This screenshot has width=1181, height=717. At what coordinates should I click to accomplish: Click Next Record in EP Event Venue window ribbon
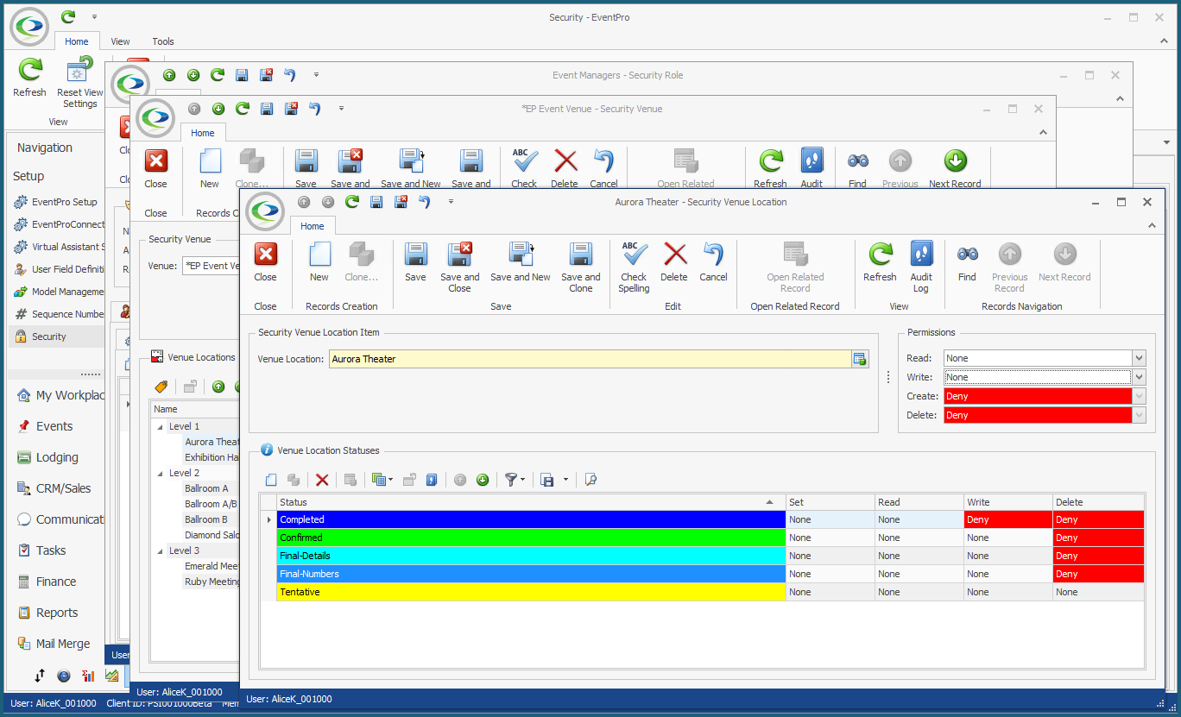pyautogui.click(x=955, y=169)
